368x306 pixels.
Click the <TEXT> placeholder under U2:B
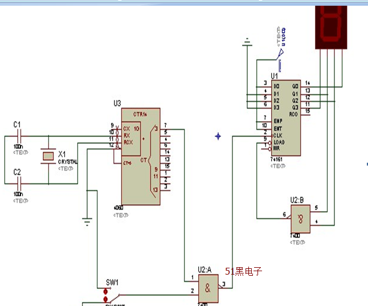coord(297,242)
